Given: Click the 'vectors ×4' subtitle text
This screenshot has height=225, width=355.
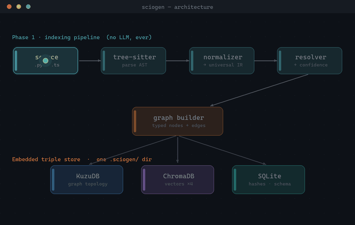Looking at the screenshot, I should 179,184.
